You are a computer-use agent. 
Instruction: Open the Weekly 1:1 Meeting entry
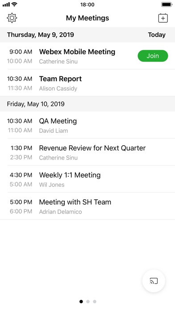click(x=87, y=179)
